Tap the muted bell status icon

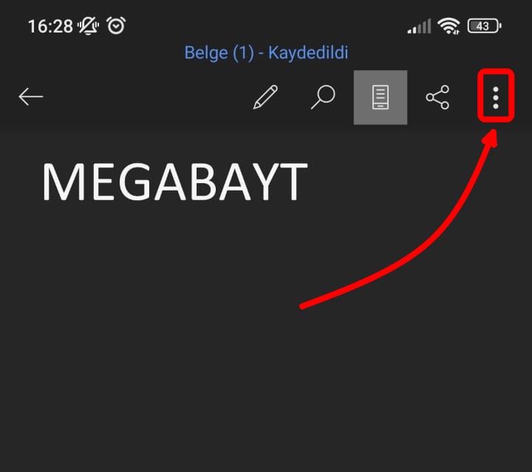tap(88, 26)
